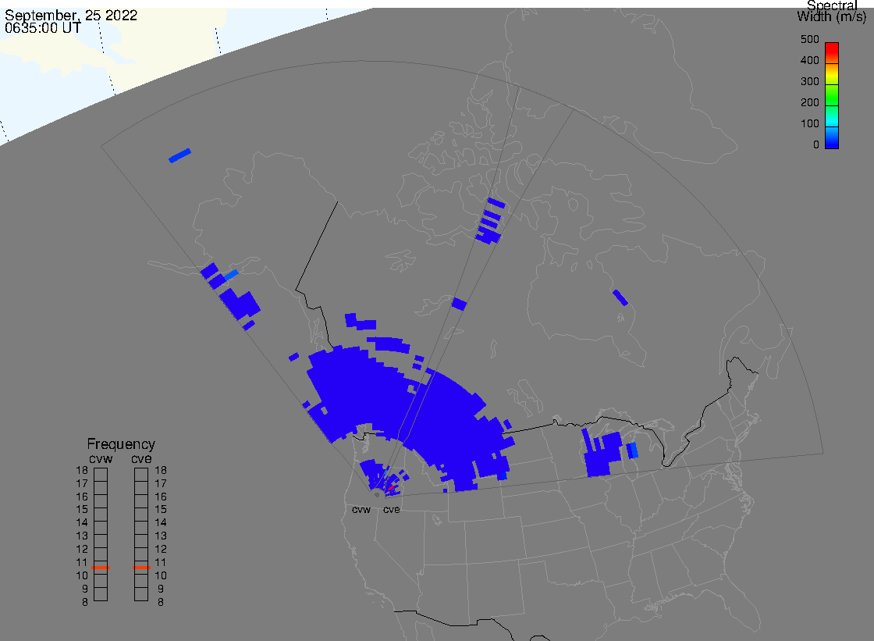The image size is (874, 641).
Task: Click the Spectral Width (m/s) title
Action: coord(831,11)
